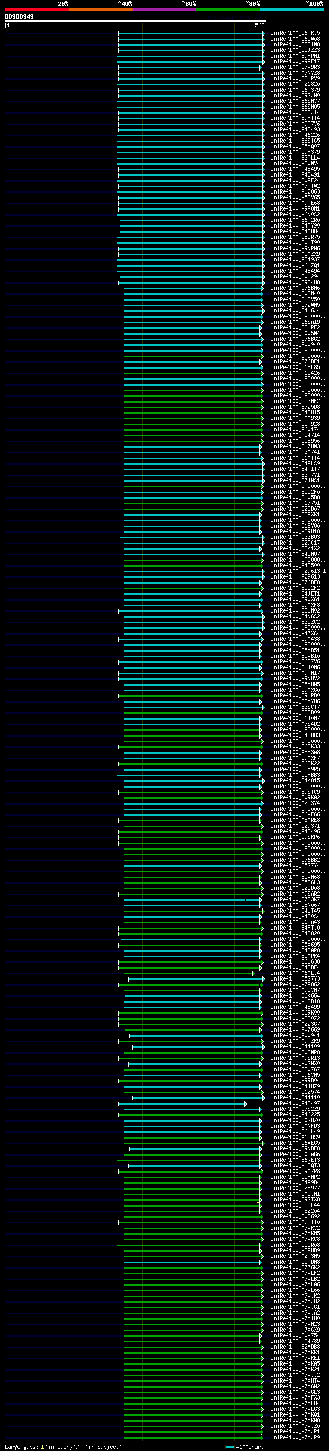Select hit UniRef100_A7XLH4
Viewport: 329px width, 1451px height.
click(x=295, y=1404)
